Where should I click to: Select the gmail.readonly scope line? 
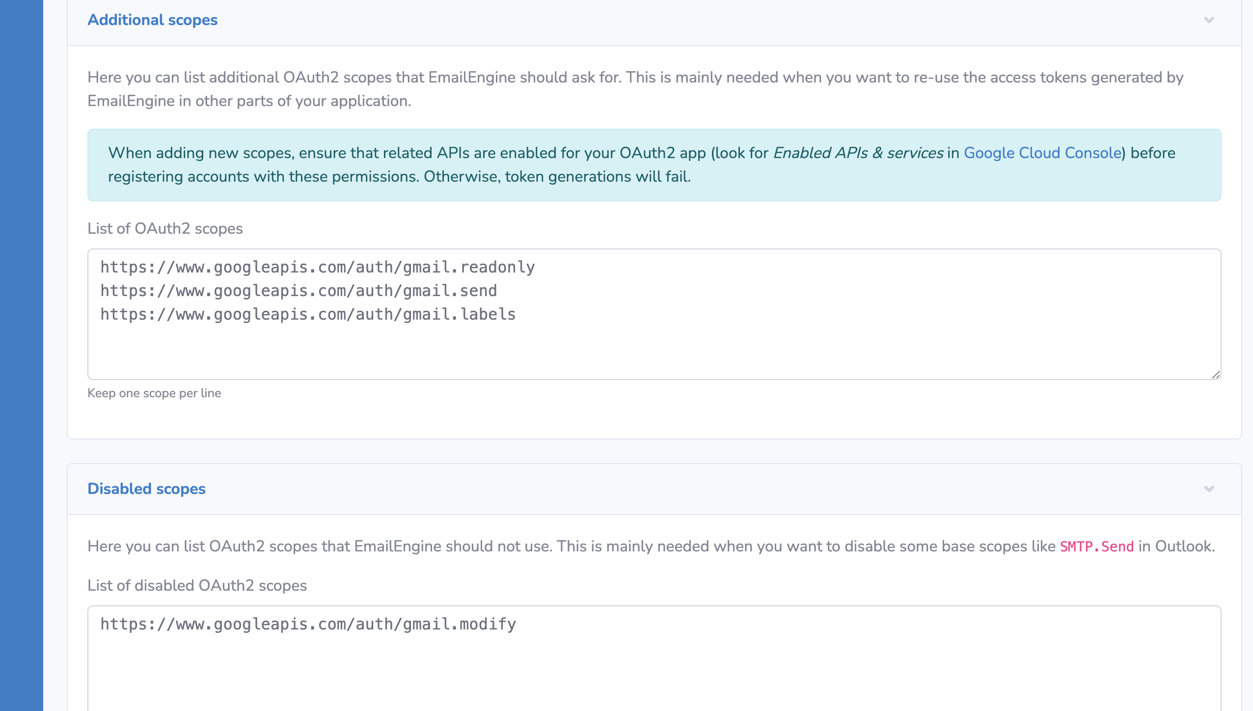pos(317,267)
